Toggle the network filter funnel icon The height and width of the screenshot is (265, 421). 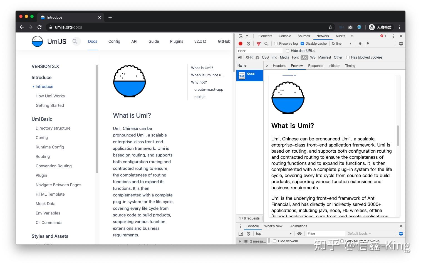pyautogui.click(x=259, y=44)
